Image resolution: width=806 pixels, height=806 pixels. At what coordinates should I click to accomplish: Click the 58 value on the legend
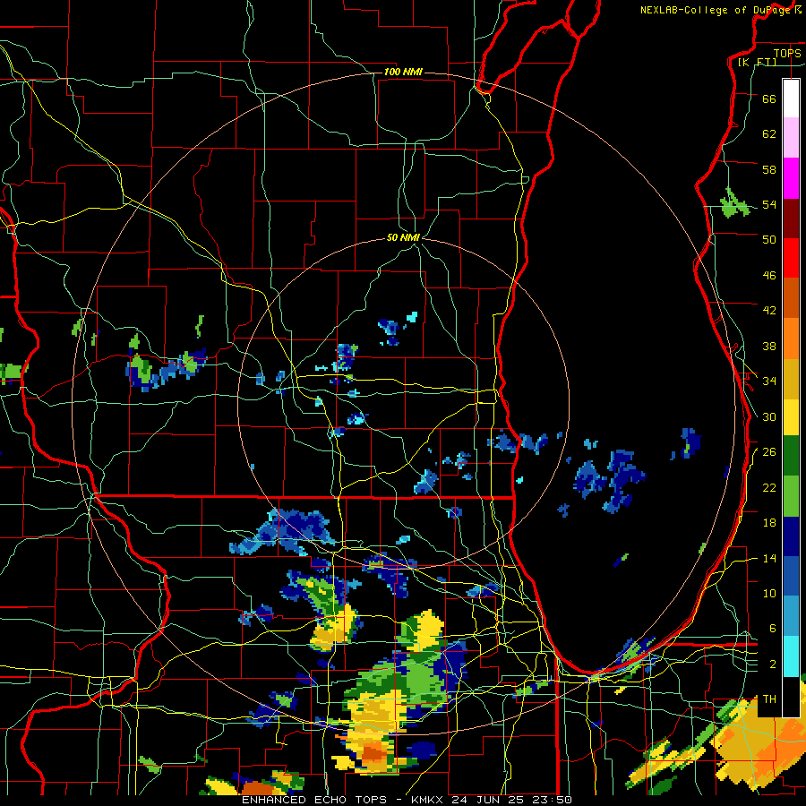pos(769,169)
